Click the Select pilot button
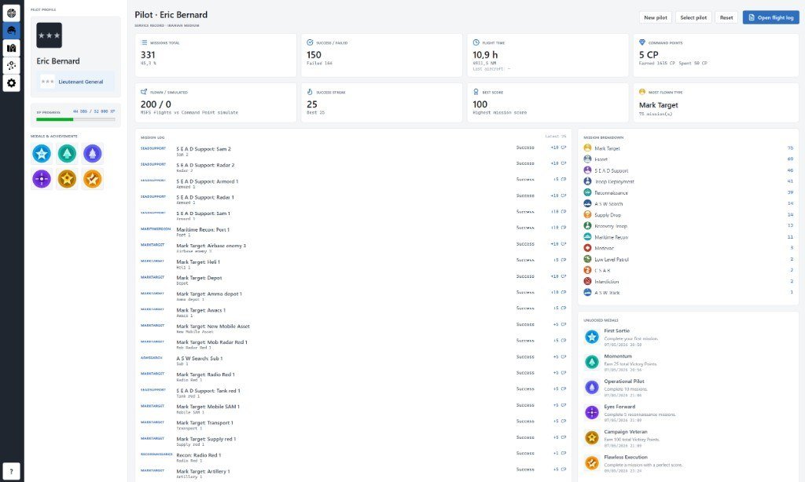 693,17
